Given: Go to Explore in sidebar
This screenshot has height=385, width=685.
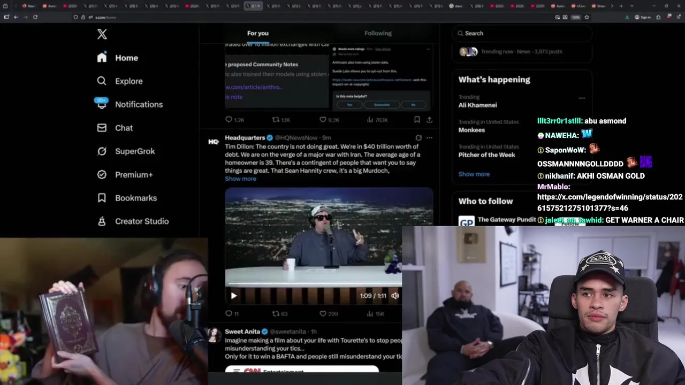Looking at the screenshot, I should point(129,81).
